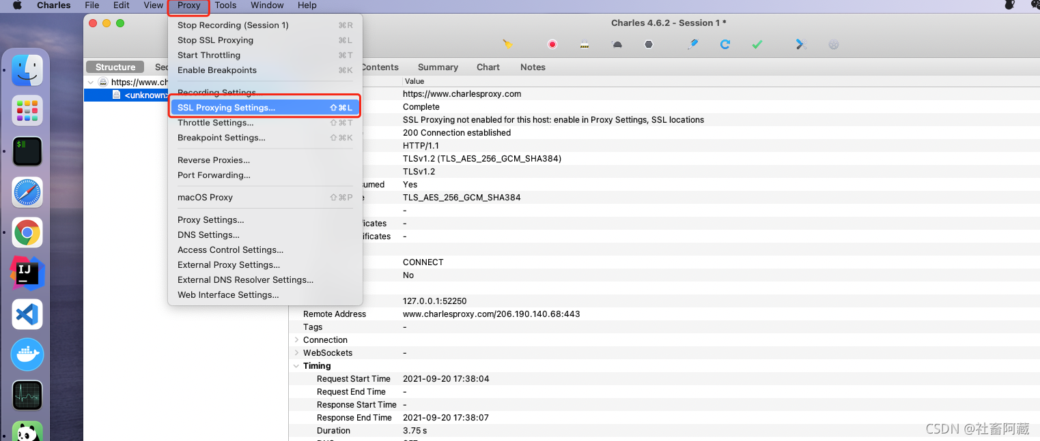1040x441 pixels.
Task: Switch to the Notes tab
Action: click(533, 67)
